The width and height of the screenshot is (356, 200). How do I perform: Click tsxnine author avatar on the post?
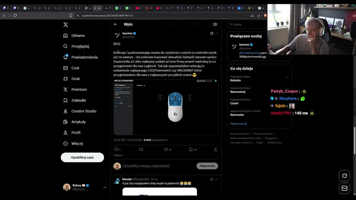click(117, 35)
